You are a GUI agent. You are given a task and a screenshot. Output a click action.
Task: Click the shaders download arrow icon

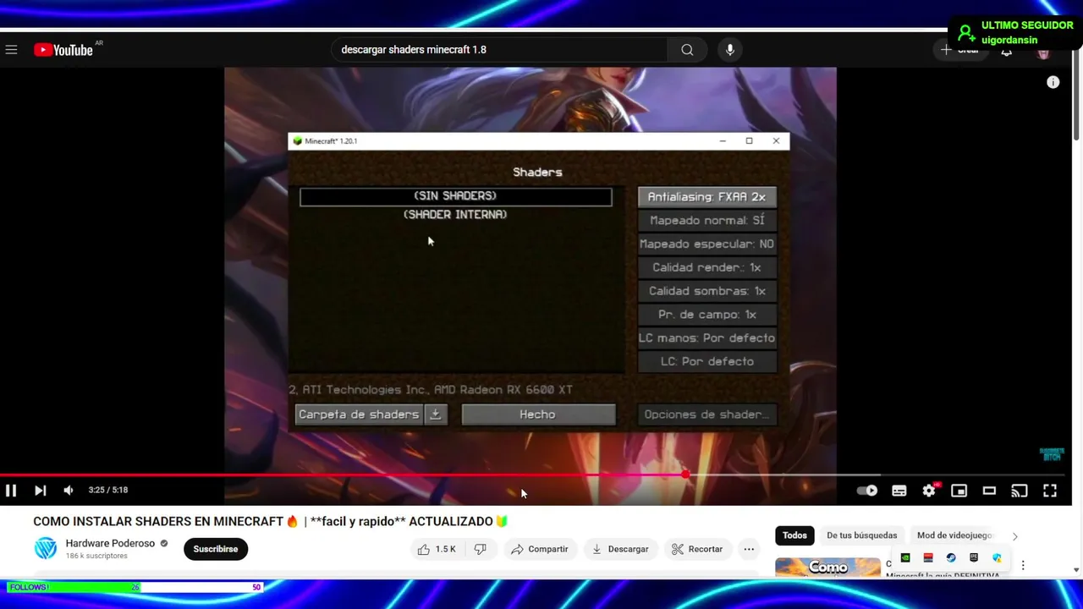[436, 414]
